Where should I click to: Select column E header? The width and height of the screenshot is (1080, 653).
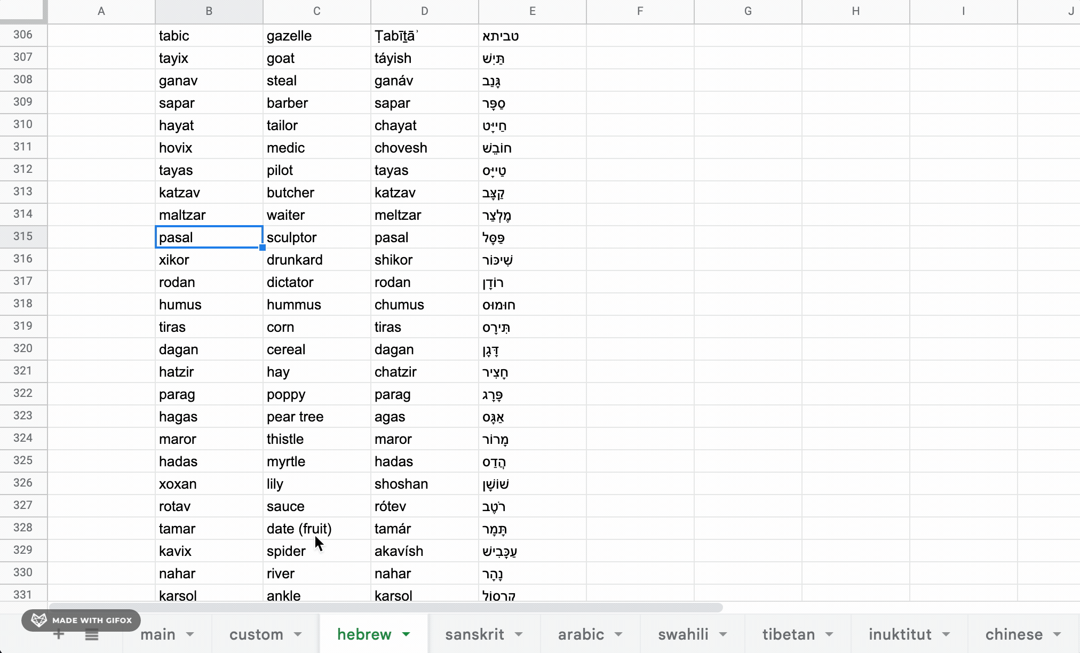point(532,11)
